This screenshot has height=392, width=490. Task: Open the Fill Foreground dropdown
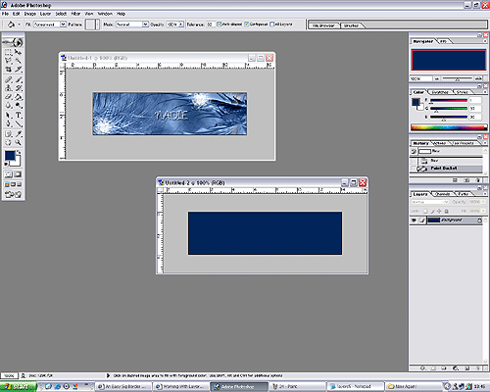[x=63, y=24]
